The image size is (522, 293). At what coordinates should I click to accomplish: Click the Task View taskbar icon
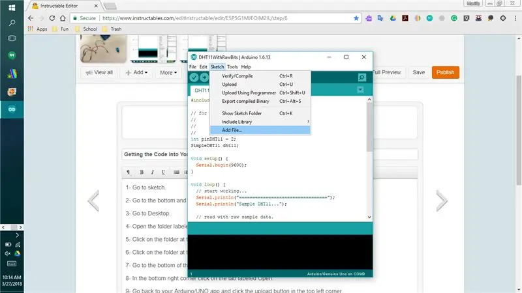12,38
